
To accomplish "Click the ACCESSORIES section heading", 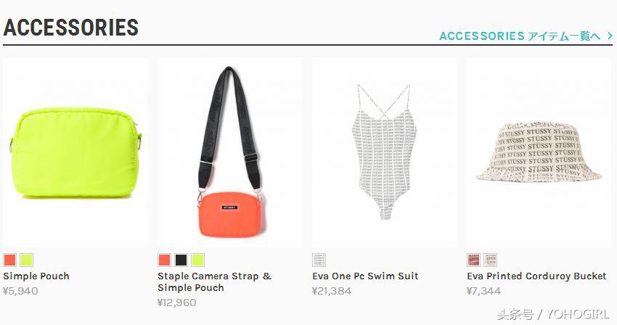I will coord(71,28).
